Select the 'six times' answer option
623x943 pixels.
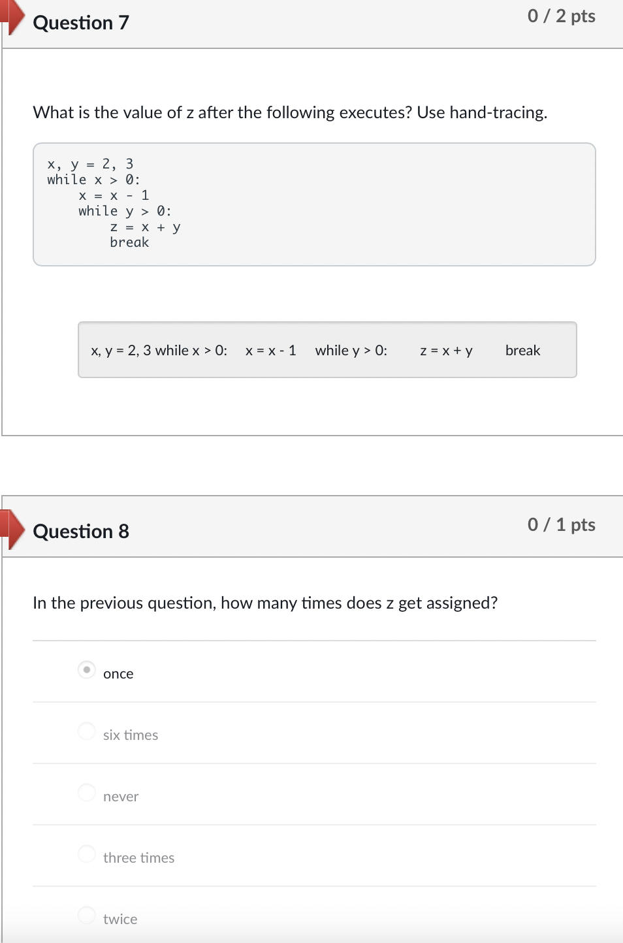tap(86, 731)
